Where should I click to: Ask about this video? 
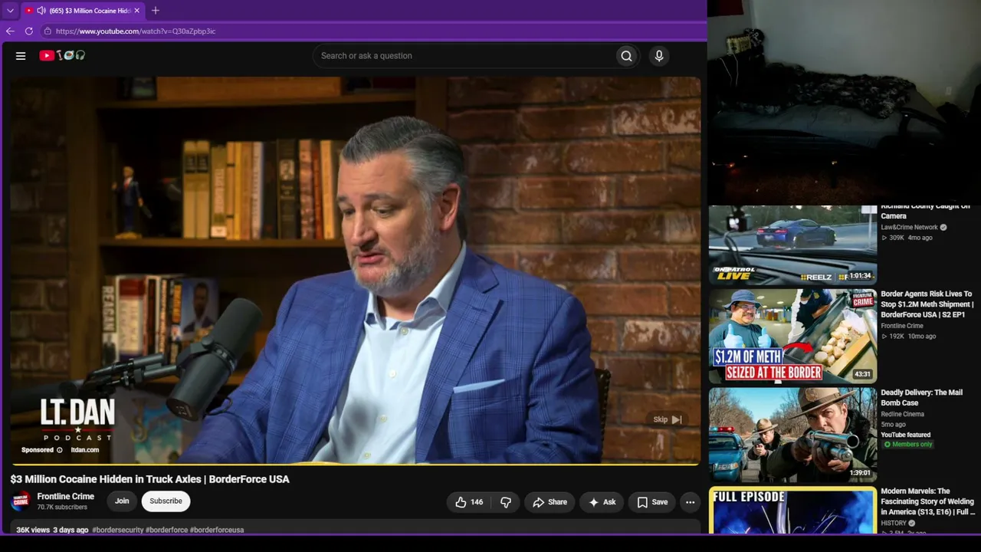coord(602,502)
